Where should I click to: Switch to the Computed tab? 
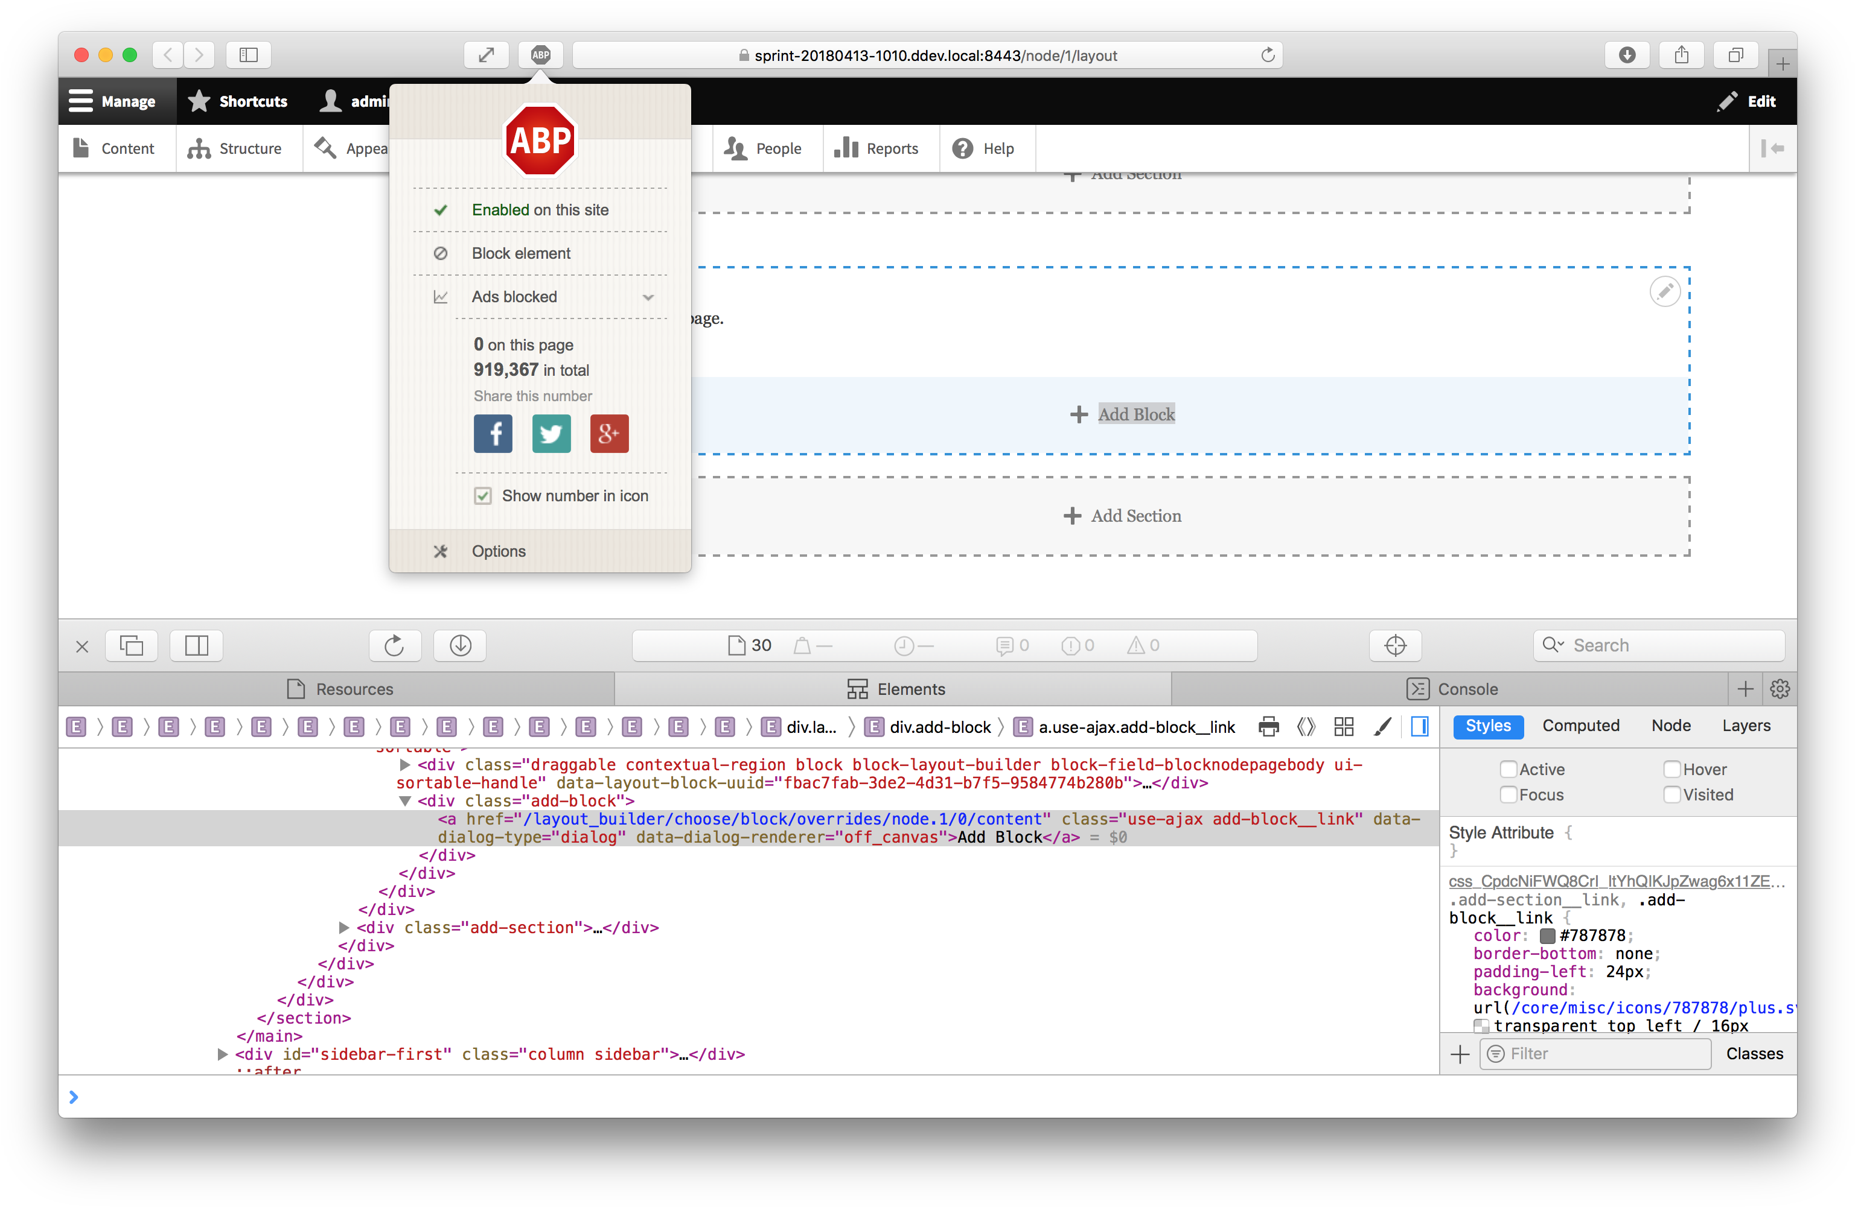[1582, 725]
